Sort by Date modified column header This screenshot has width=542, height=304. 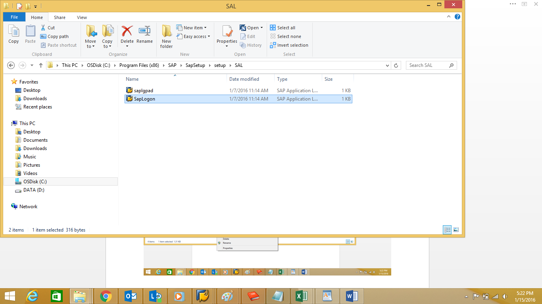[x=244, y=79]
